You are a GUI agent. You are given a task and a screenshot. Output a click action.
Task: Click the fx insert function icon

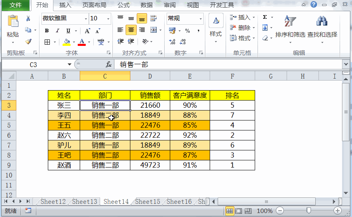[x=109, y=65]
